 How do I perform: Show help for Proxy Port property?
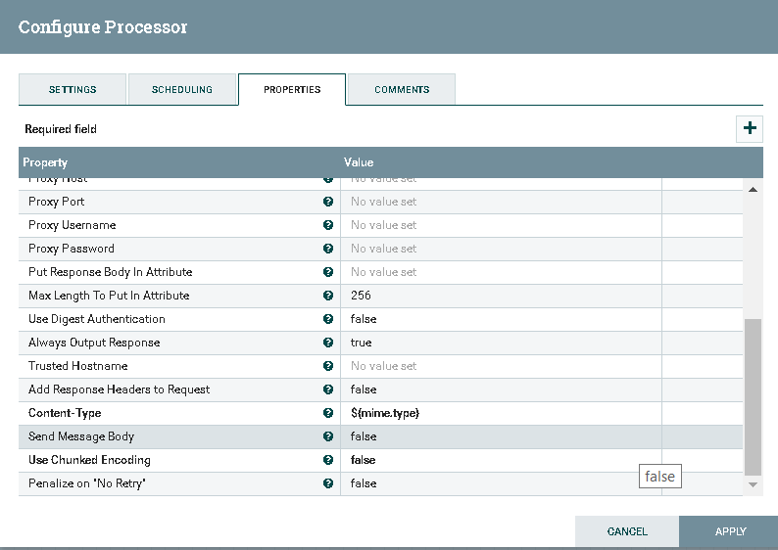328,202
